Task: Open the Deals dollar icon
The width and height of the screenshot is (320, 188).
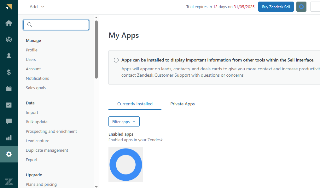Action: coord(9,72)
